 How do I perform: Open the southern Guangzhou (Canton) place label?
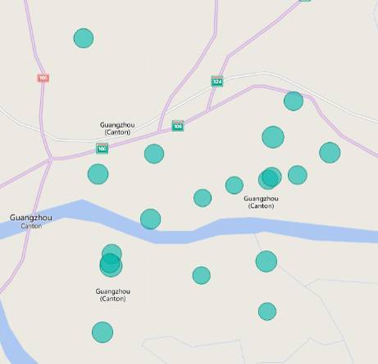click(x=113, y=294)
